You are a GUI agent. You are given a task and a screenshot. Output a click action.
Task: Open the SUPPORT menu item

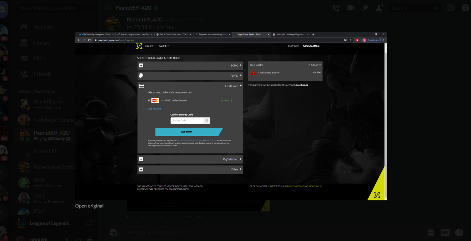click(x=294, y=46)
